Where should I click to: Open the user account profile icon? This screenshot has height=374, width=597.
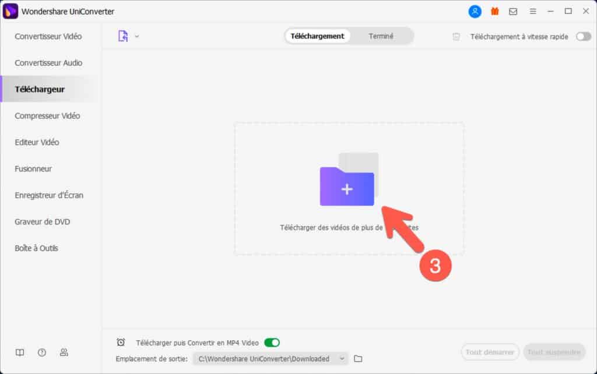[475, 12]
